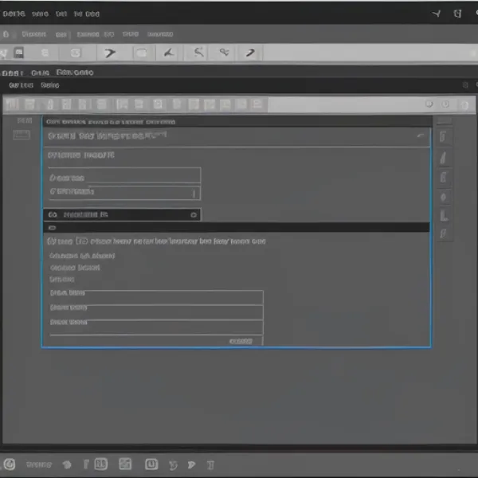478x478 pixels.
Task: Click the curved tool icon in the main toolbar
Action: 198,53
